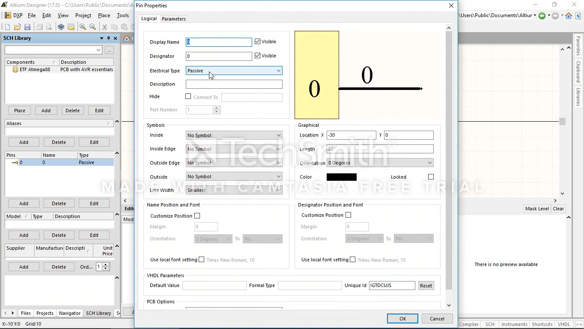Viewport: 584px width, 329px height.
Task: Open the Place menu
Action: click(104, 15)
